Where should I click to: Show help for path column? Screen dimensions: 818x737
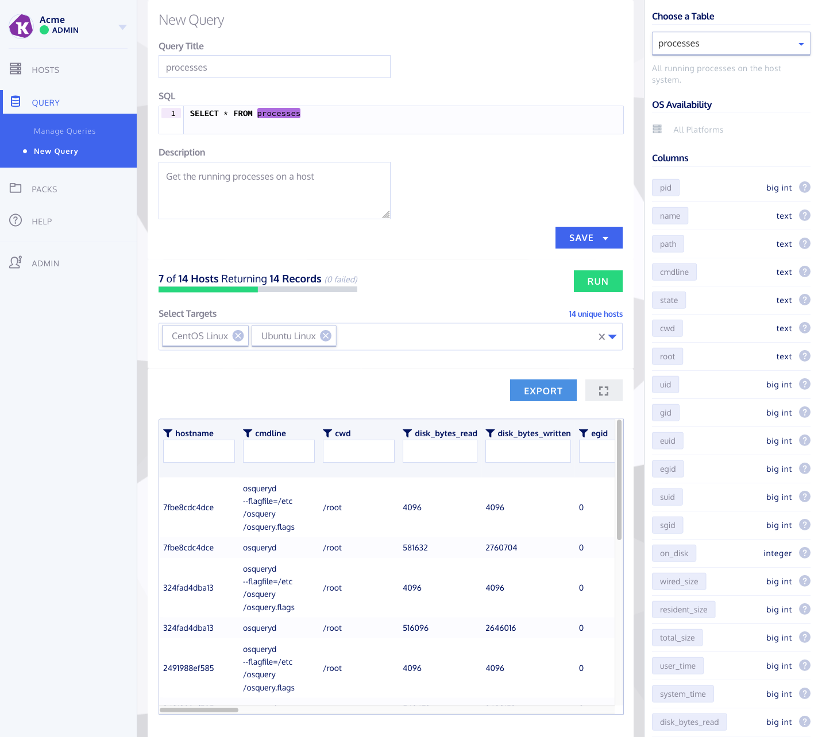(x=805, y=243)
